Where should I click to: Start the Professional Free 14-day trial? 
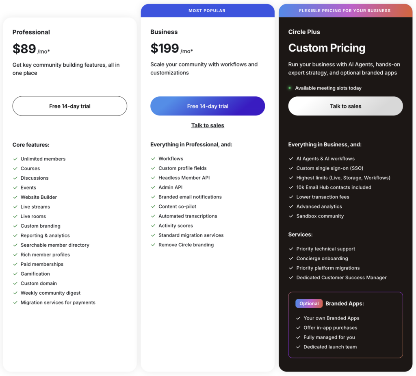coord(69,106)
